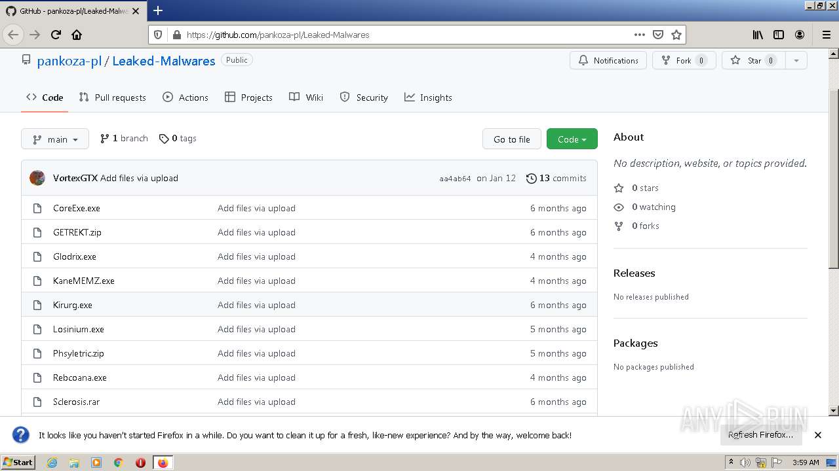Click the file icon beside CoreExe.exe
This screenshot has height=471, width=839.
click(37, 208)
